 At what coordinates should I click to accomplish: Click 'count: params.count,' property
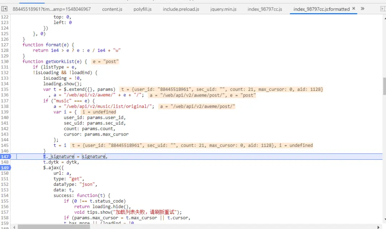pyautogui.click(x=90, y=129)
